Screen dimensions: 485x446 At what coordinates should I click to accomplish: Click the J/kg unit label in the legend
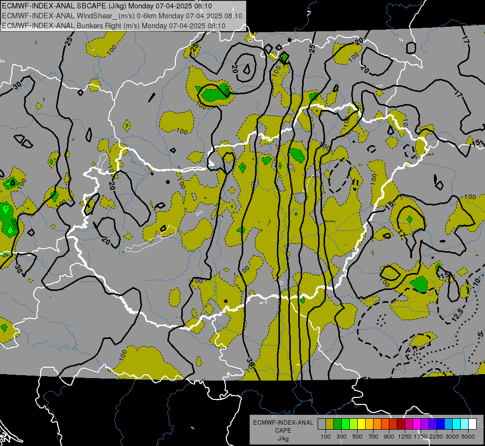[283, 439]
